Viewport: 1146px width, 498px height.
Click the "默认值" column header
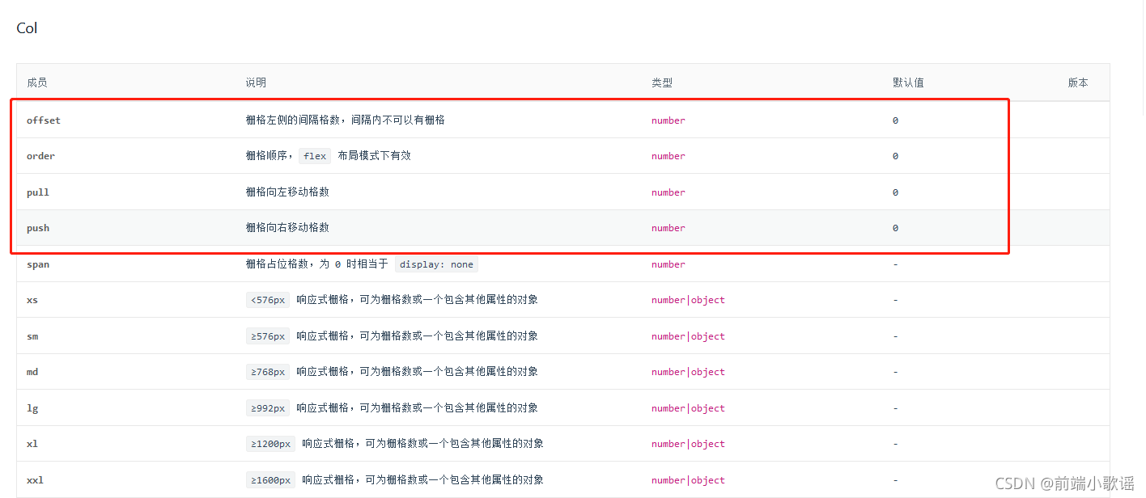(x=908, y=82)
